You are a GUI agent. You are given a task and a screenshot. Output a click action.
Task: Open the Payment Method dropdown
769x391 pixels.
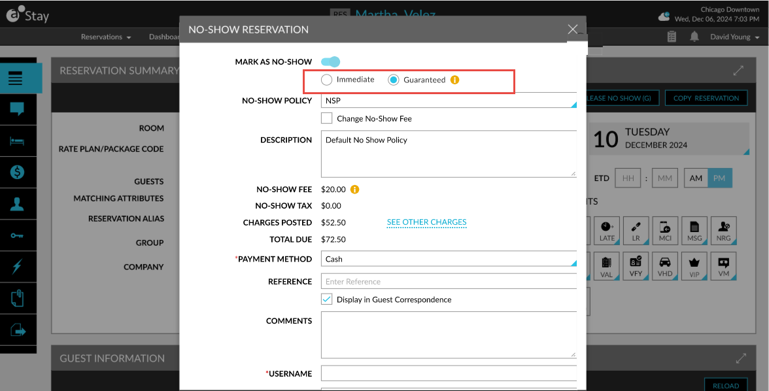point(449,259)
